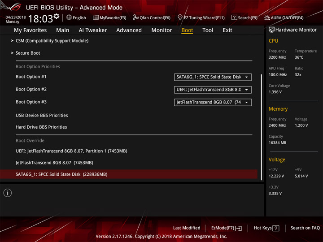
Task: Click Search on FAQ
Action: (306, 228)
